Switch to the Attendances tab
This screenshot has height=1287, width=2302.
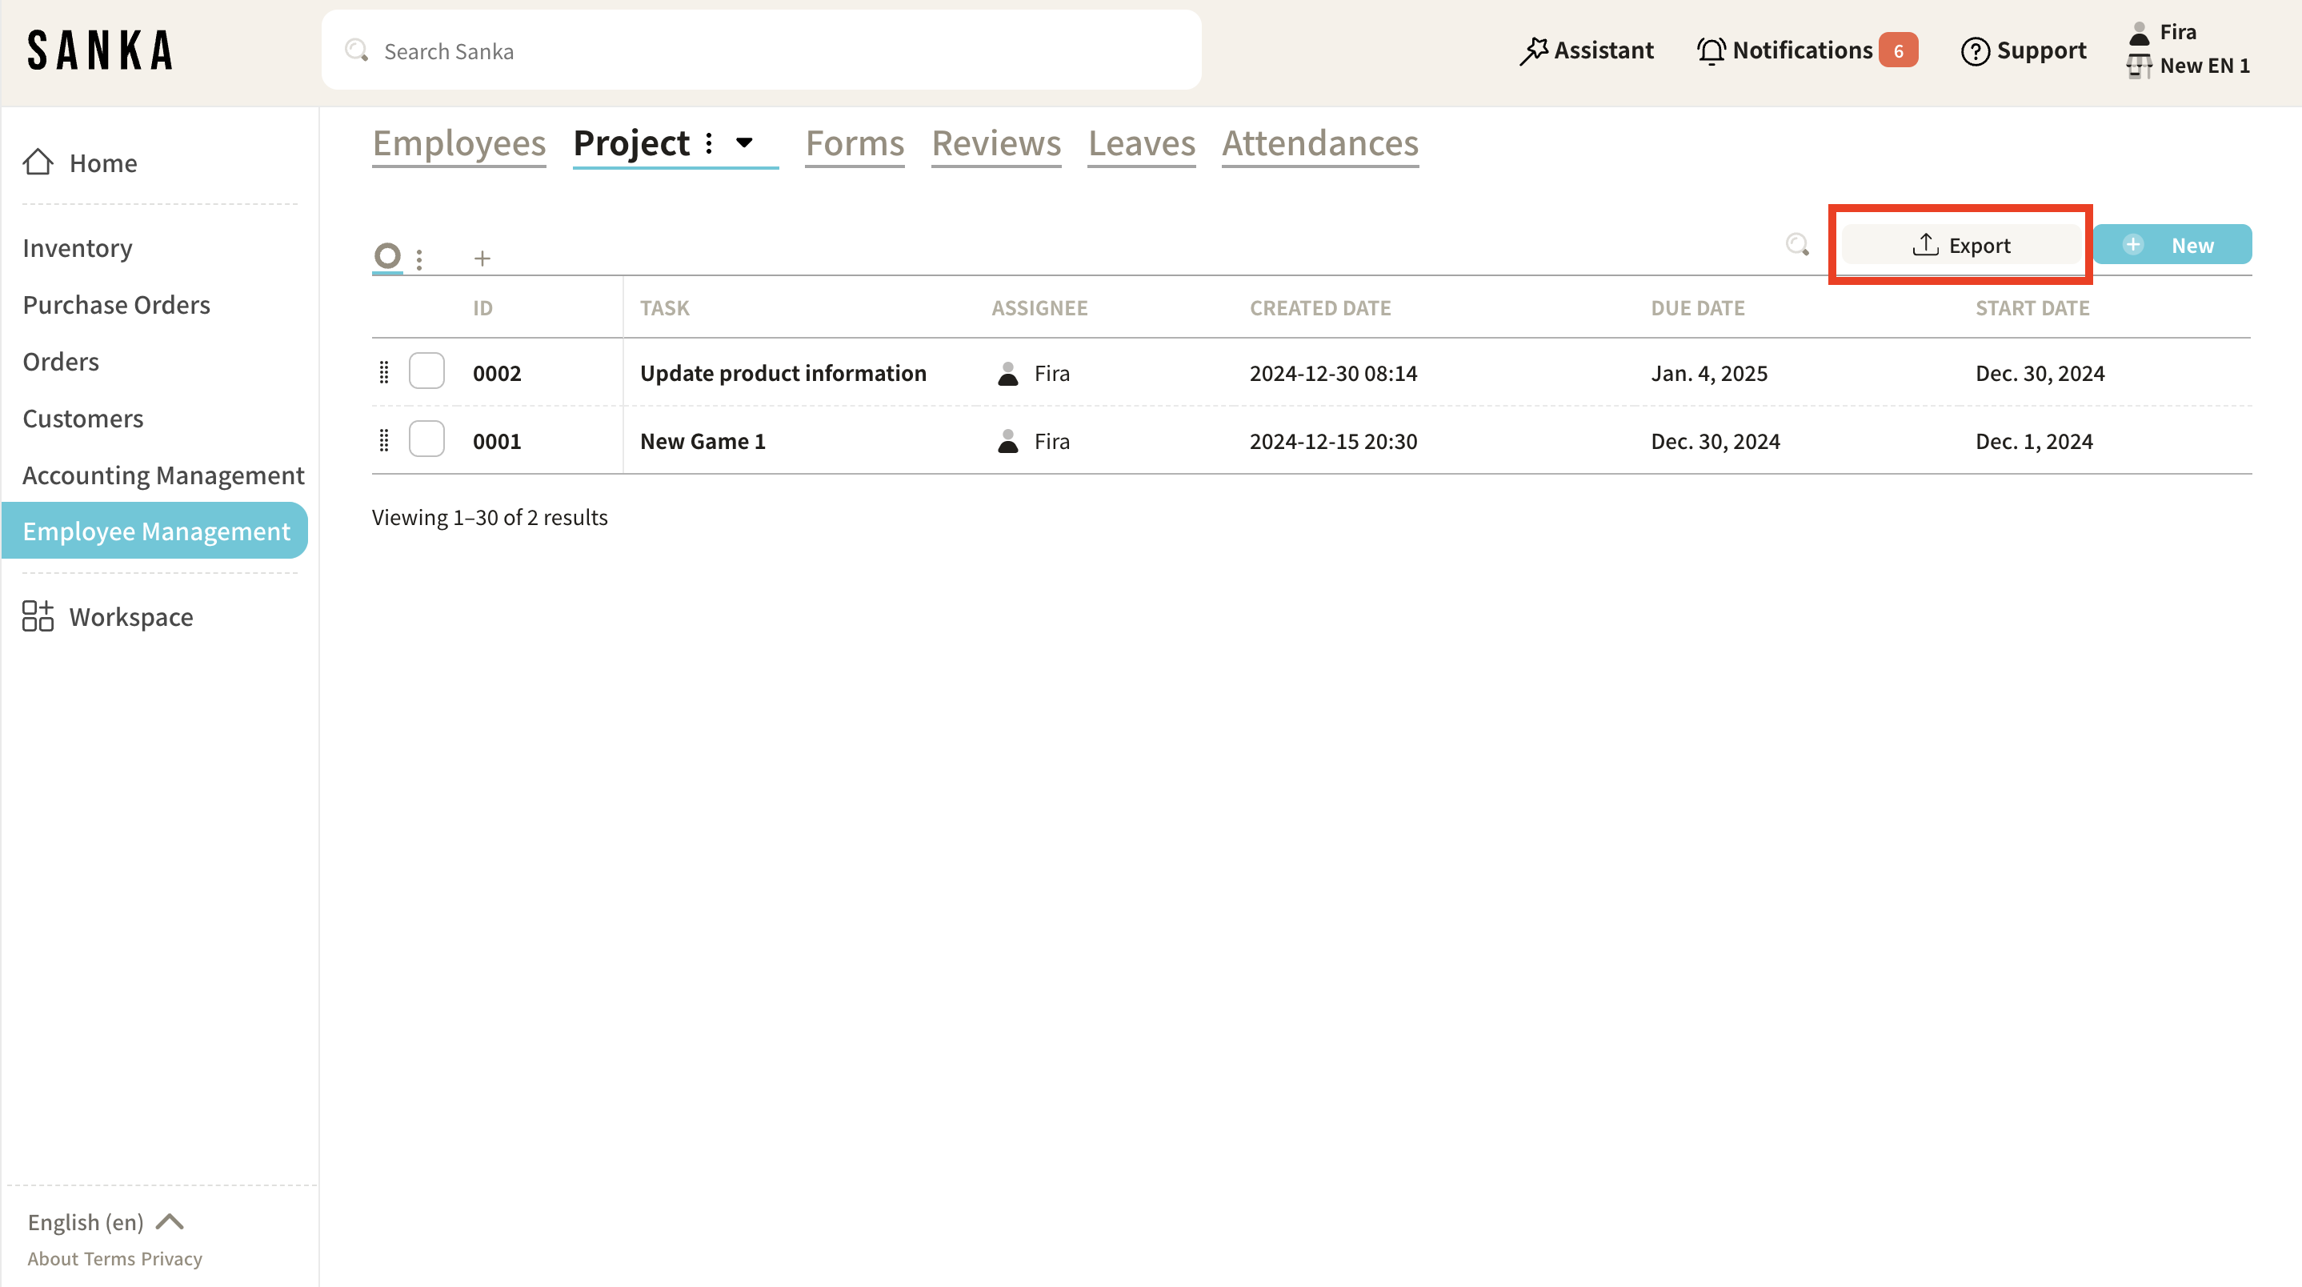tap(1320, 143)
